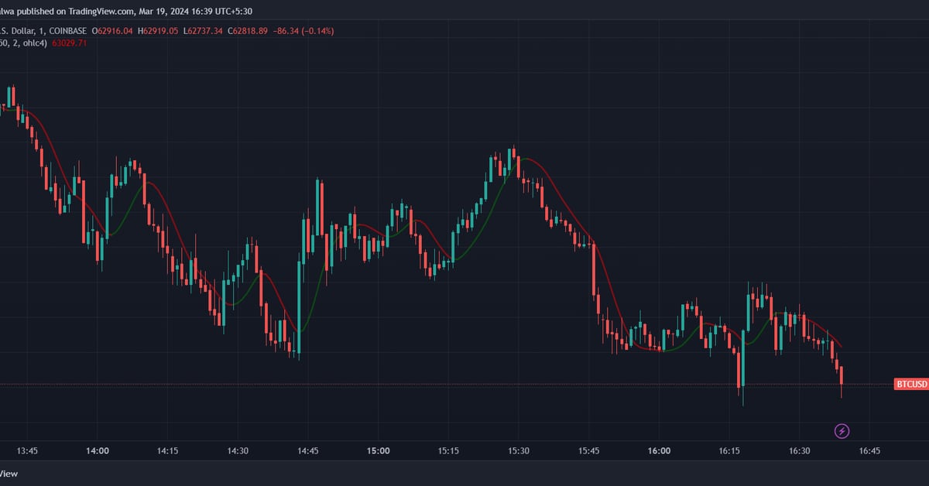Toggle the BTCUSD last-price label display
The image size is (929, 486).
[x=911, y=385]
